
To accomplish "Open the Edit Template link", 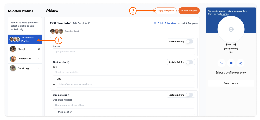I will pyautogui.click(x=82, y=23).
